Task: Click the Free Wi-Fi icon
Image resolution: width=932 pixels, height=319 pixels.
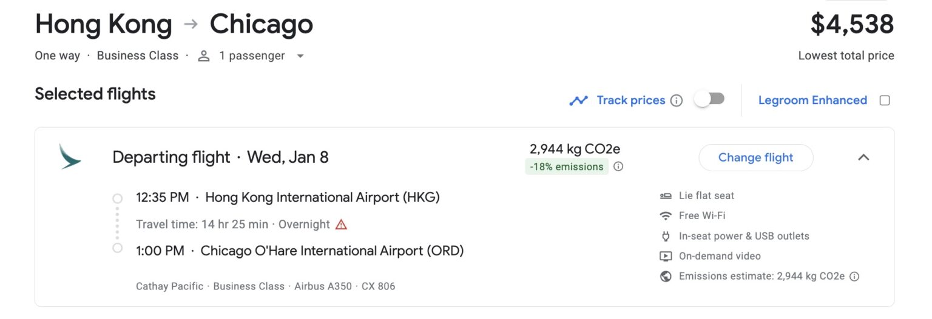Action: (x=666, y=215)
